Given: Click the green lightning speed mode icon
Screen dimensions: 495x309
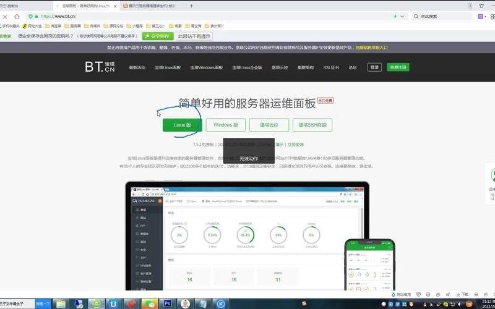Looking at the screenshot, I should pyautogui.click(x=395, y=17).
